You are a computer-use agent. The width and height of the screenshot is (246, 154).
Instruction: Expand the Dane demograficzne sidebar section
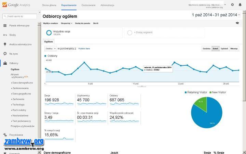(x=22, y=83)
